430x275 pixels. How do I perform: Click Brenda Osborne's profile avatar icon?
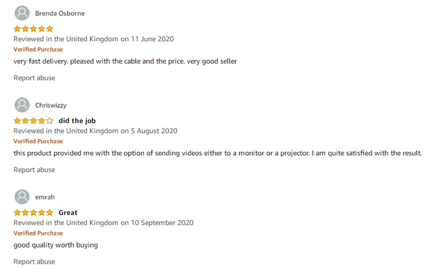pyautogui.click(x=22, y=13)
